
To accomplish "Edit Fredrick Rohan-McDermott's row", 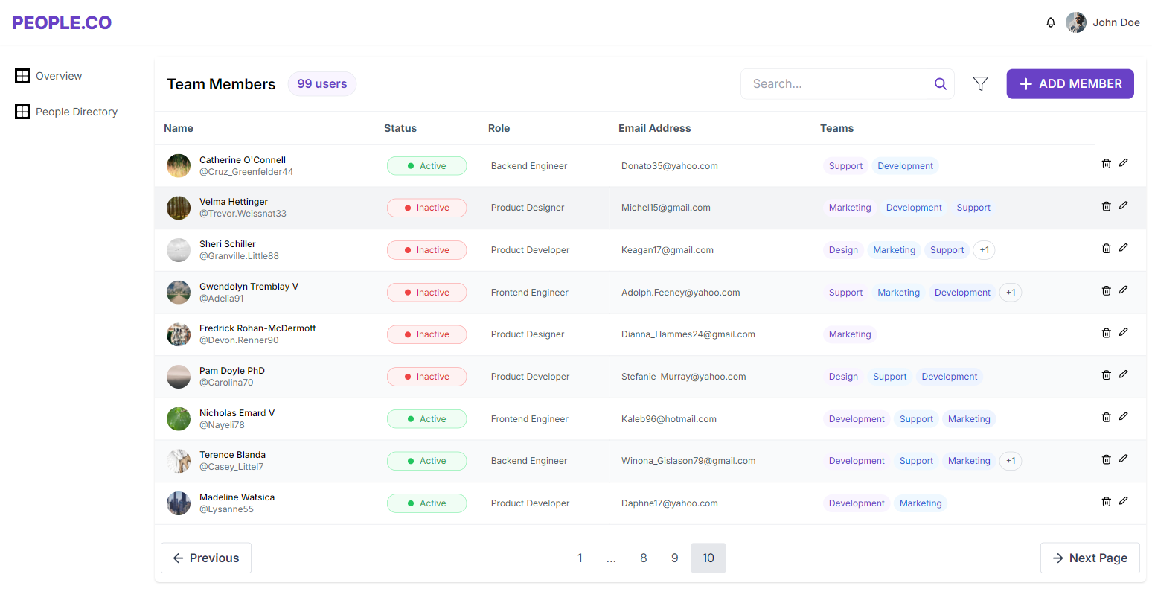I will tap(1124, 331).
